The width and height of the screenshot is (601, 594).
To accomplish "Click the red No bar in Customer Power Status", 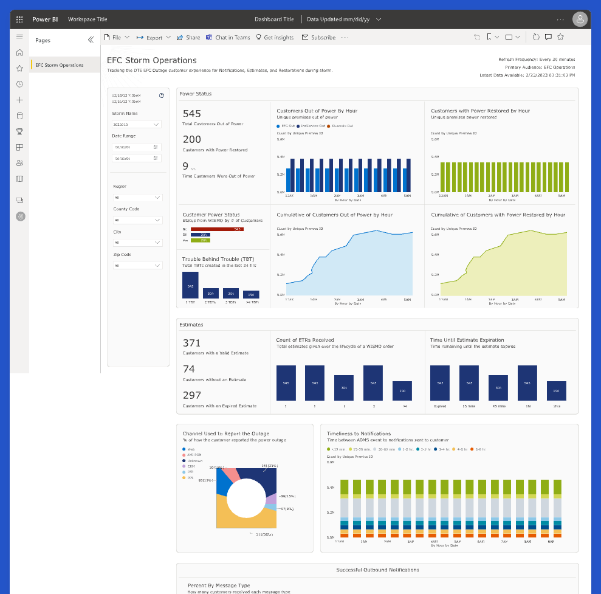I will (x=217, y=229).
